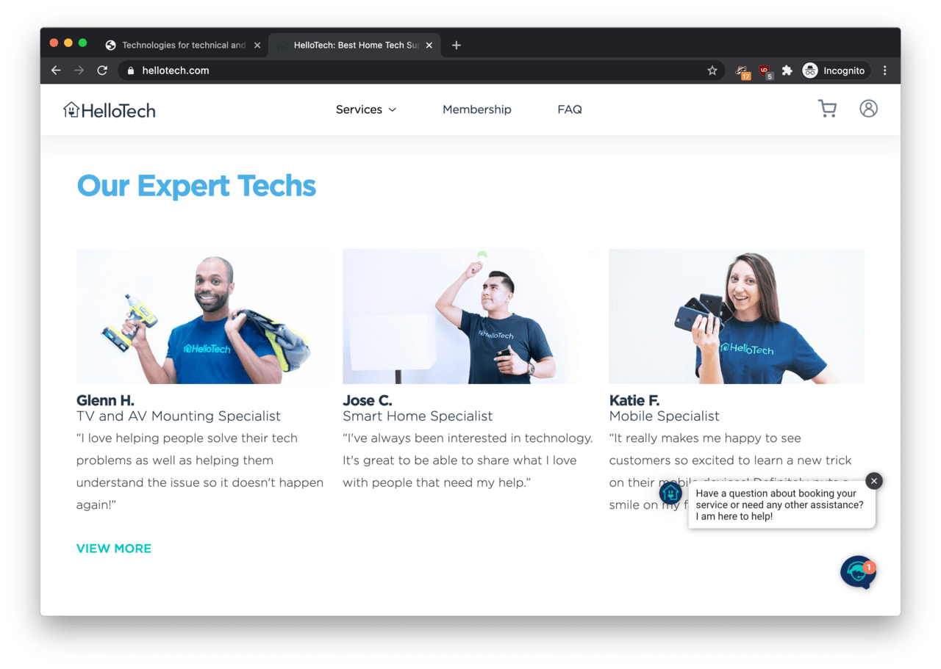Open the user account profile icon
The width and height of the screenshot is (941, 669).
pyautogui.click(x=868, y=109)
